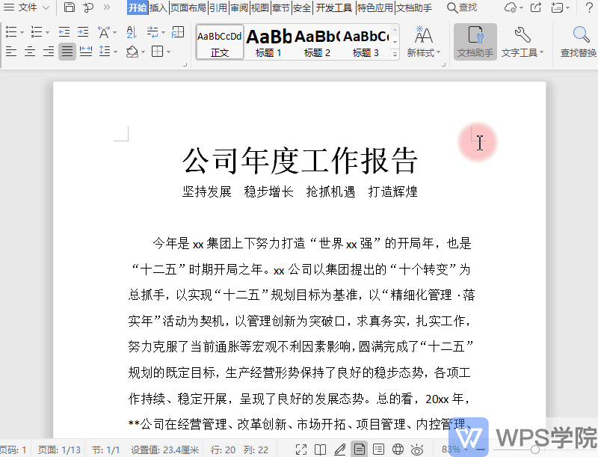Image resolution: width=598 pixels, height=457 pixels.
Task: Apply the 标题 2 style
Action: coord(317,43)
